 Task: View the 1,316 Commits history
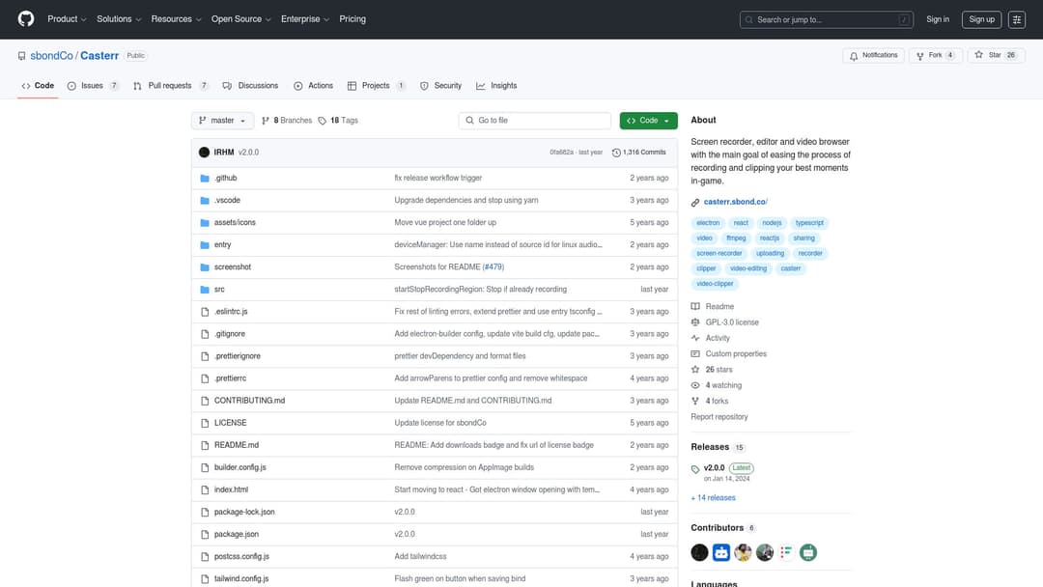tap(638, 153)
